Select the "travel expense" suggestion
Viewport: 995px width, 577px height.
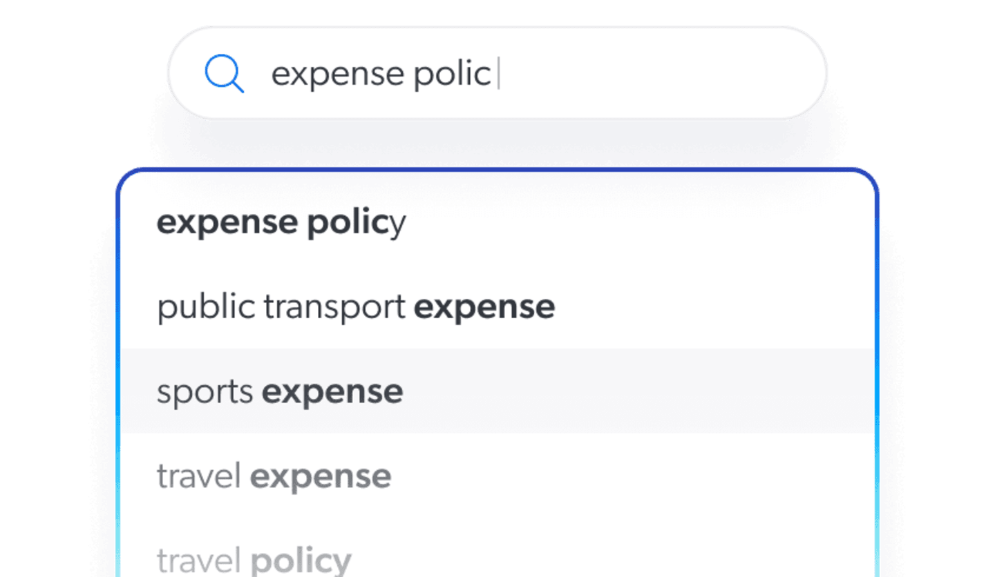274,476
